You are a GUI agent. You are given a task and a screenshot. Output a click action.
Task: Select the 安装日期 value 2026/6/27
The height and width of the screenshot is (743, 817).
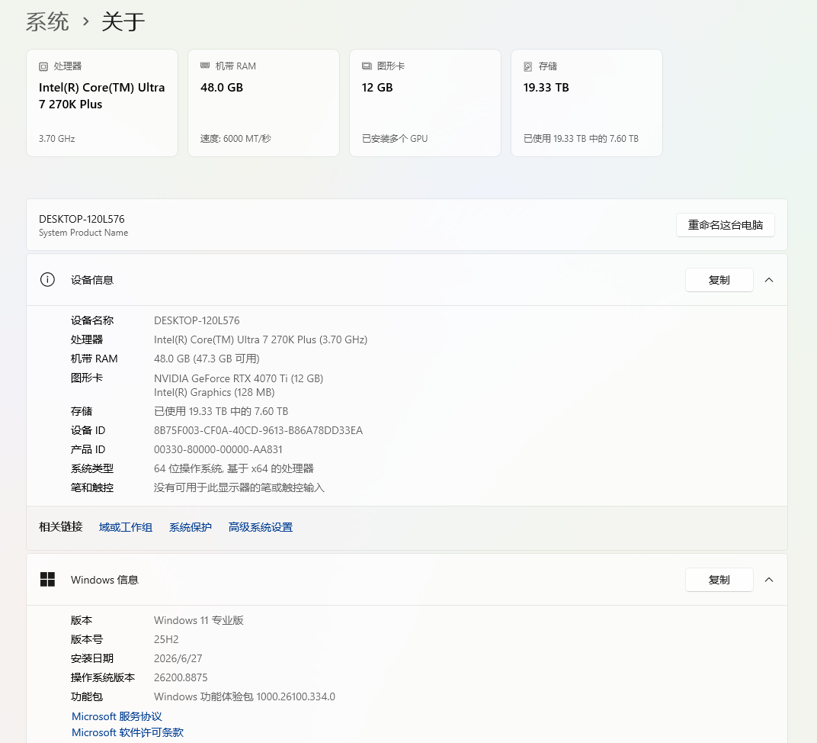pos(178,658)
